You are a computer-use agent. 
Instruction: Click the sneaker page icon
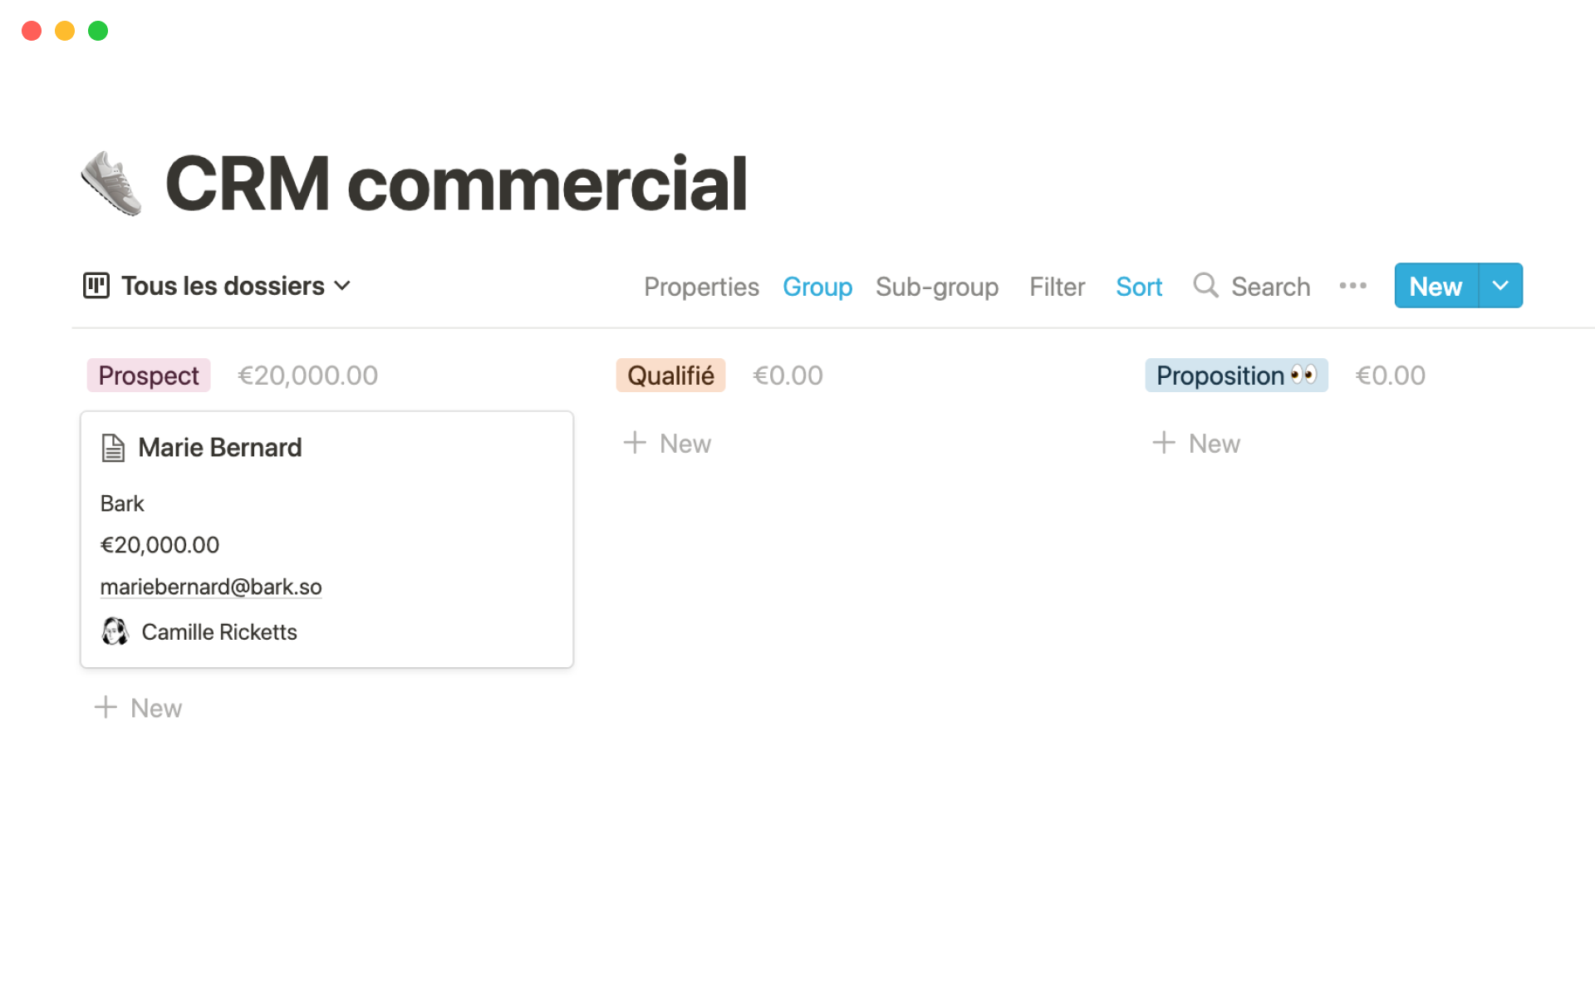pos(111,183)
